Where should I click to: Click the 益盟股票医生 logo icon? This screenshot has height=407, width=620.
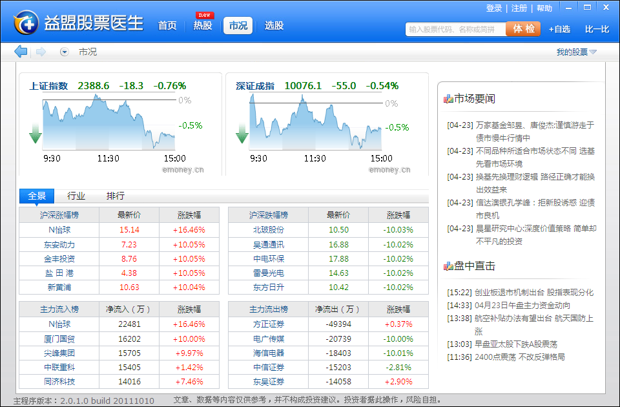tap(26, 22)
